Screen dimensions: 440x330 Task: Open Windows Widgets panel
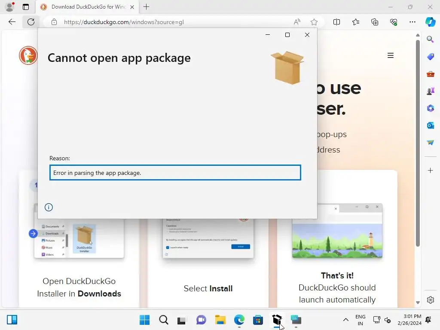click(12, 320)
